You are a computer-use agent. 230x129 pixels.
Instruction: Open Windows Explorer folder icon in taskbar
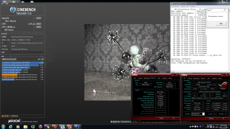[x=26, y=126]
